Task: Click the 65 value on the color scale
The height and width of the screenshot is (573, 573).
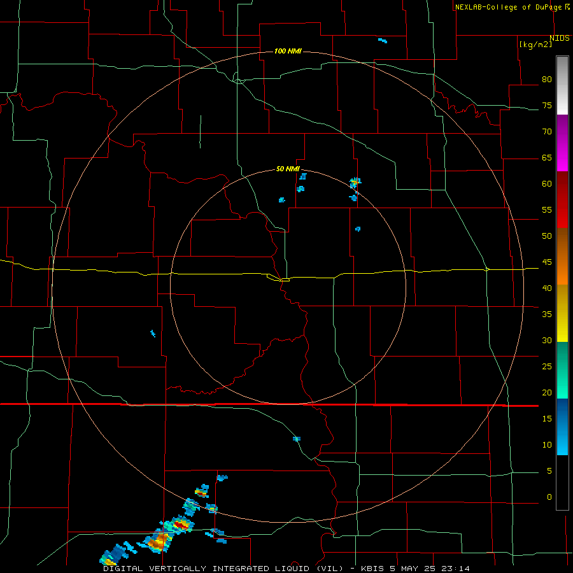Action: click(547, 157)
